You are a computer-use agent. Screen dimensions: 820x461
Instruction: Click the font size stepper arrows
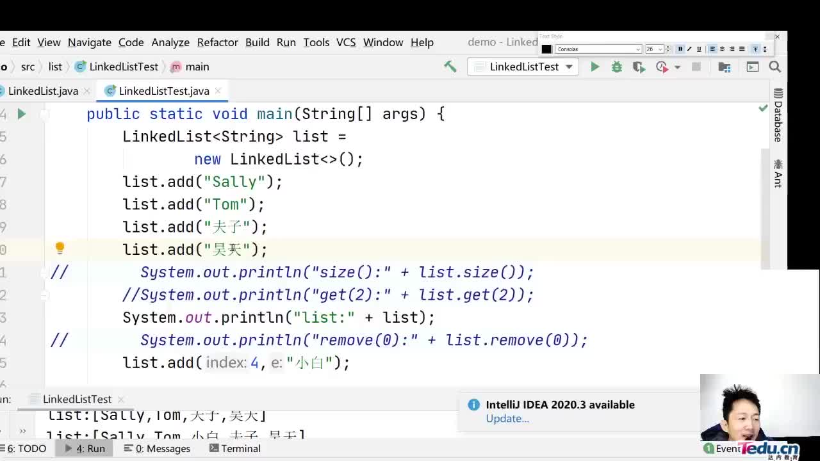[668, 49]
